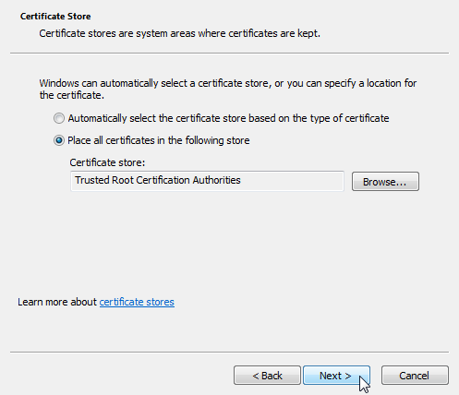Image resolution: width=459 pixels, height=395 pixels.
Task: Click the Next > button
Action: pos(336,376)
